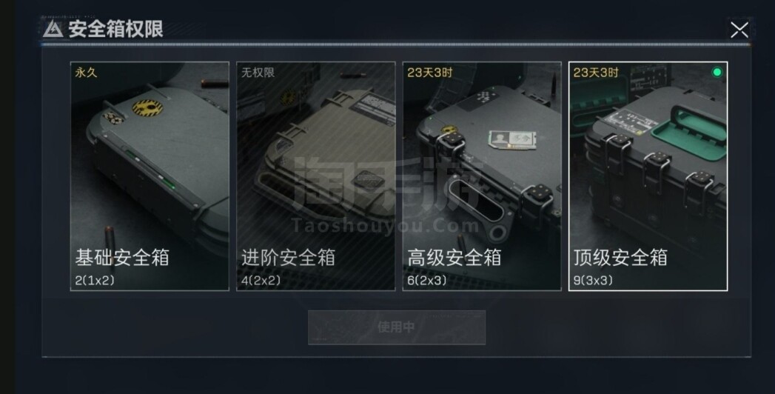The image size is (775, 394).
Task: Click the 无权限 status label
Action: pyautogui.click(x=258, y=73)
